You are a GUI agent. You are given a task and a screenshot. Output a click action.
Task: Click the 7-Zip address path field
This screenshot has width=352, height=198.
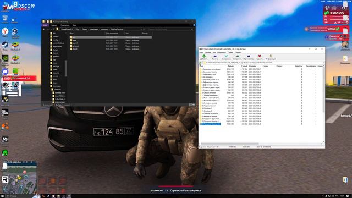[x=263, y=63]
